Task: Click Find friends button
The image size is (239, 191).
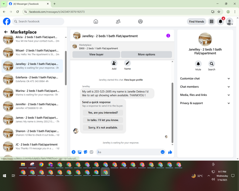Action: click(196, 21)
